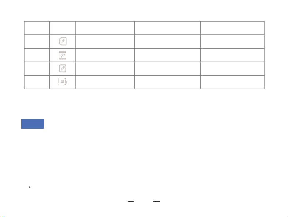
Task: Click the empty cell directly right of the play/pause bars icon
Action: coord(105,55)
